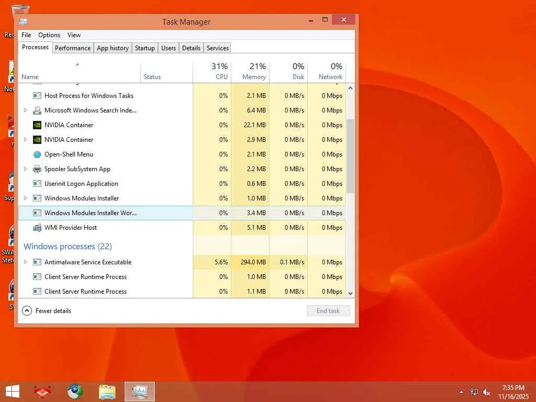Image resolution: width=536 pixels, height=402 pixels.
Task: Click the scrollbar down arrow
Action: point(350,293)
